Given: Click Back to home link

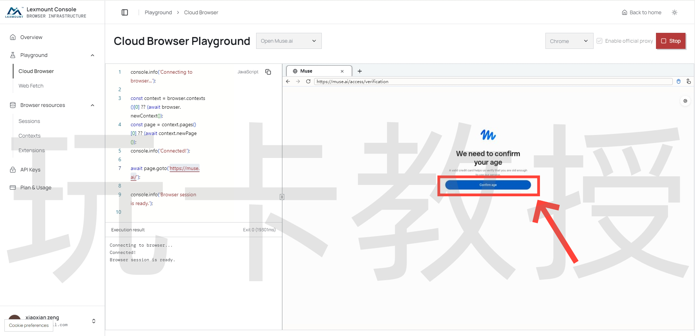Looking at the screenshot, I should pos(642,12).
